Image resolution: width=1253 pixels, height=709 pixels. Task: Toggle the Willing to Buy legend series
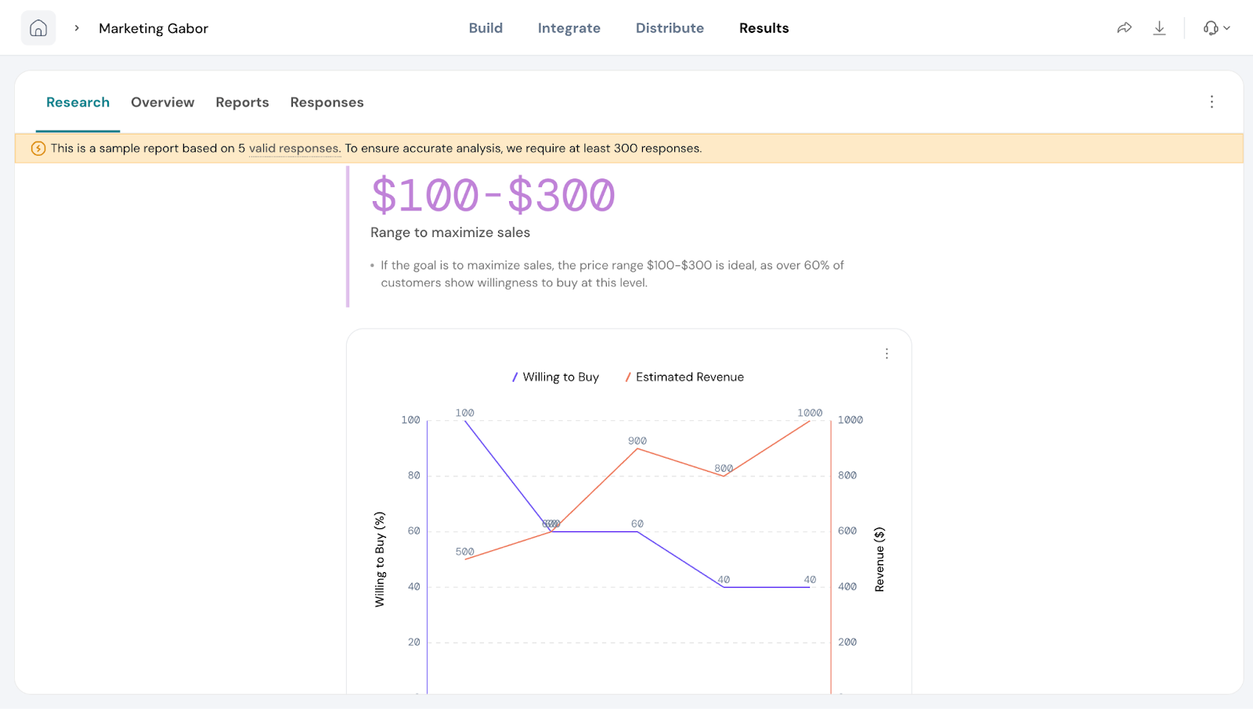[555, 377]
